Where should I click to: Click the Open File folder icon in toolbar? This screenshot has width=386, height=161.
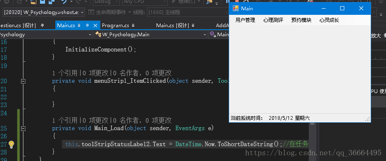tap(33, 2)
